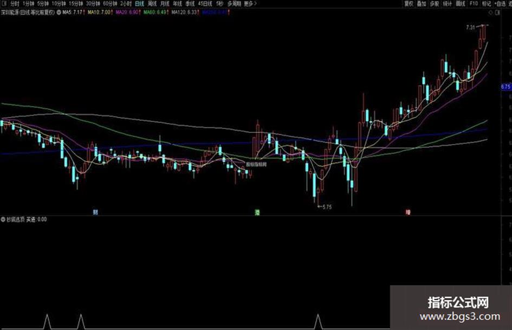
Task: Click the MA5: 7.17 indicator value
Action: 74,12
